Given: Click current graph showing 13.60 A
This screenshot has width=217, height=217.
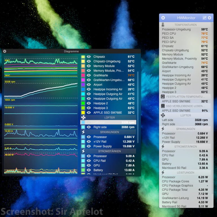Looking at the screenshot, I should 41,139.
